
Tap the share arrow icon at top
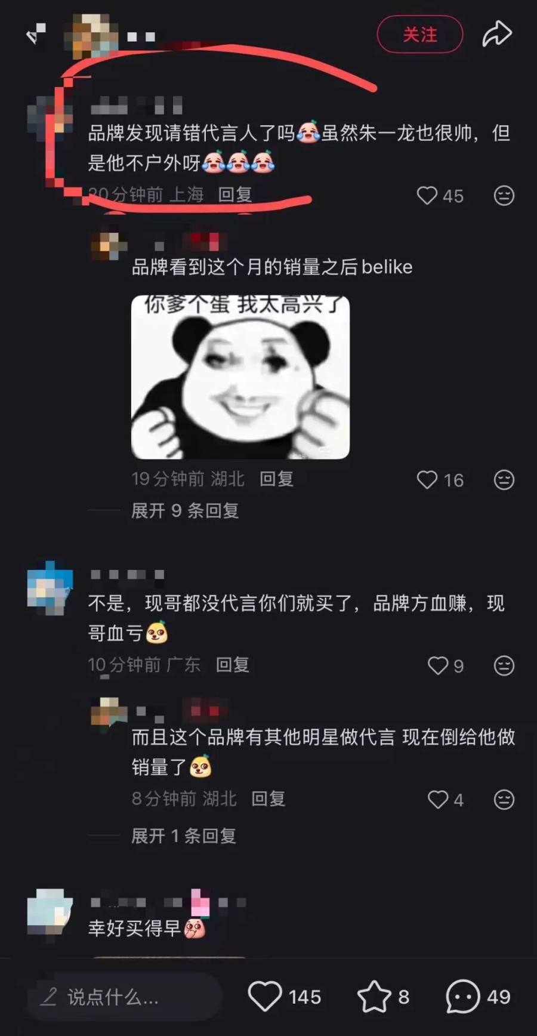(497, 34)
